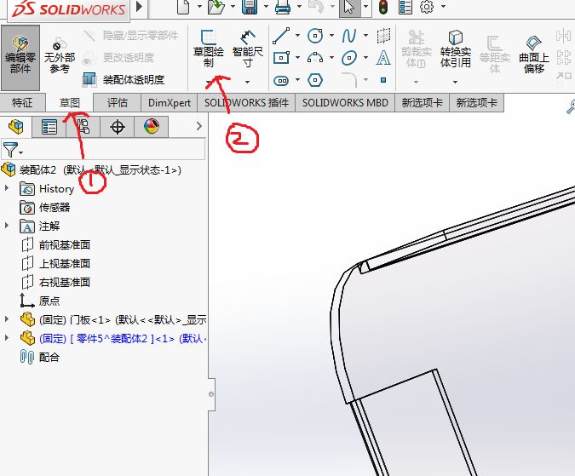This screenshot has width=575, height=476.
Task: Open the SOLIDWORKS MBD tab
Action: 344,102
